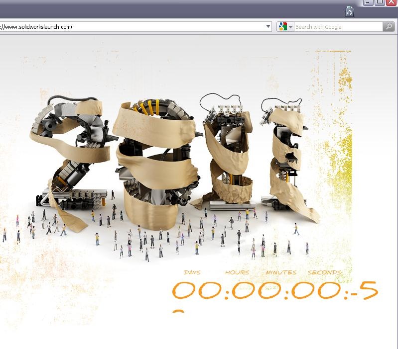
Task: Click the SECONDS countdown label
Action: coord(324,272)
